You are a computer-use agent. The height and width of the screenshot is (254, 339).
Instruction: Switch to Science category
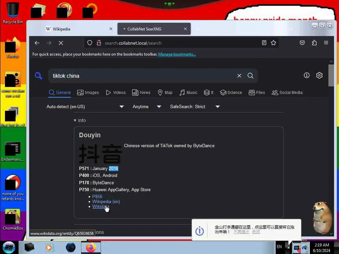[231, 93]
